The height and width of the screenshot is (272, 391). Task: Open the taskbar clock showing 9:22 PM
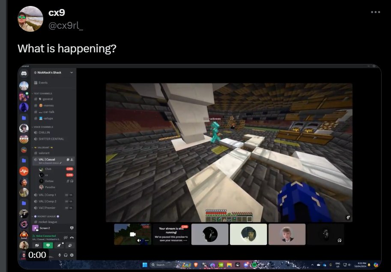(360, 265)
